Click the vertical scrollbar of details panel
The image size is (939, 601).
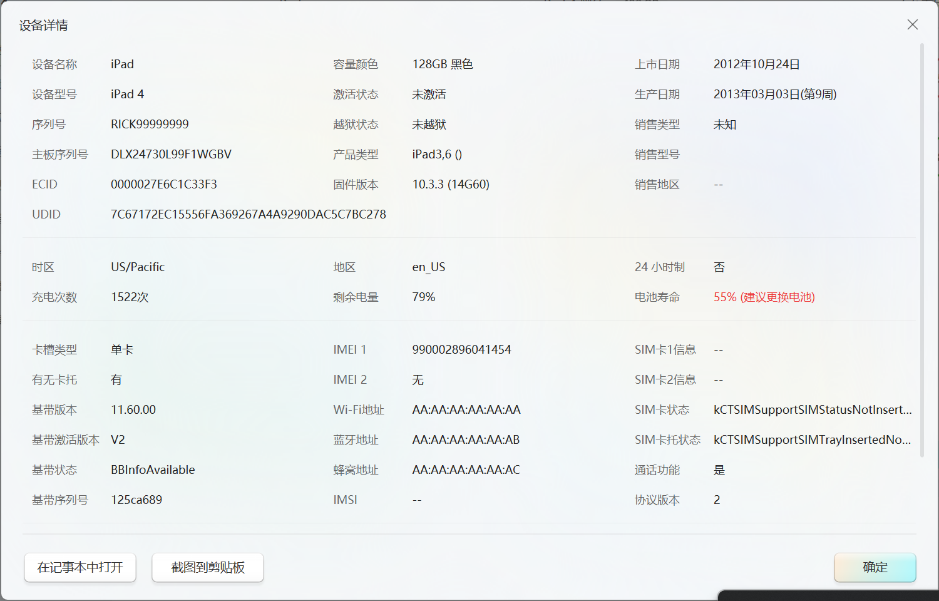[921, 250]
